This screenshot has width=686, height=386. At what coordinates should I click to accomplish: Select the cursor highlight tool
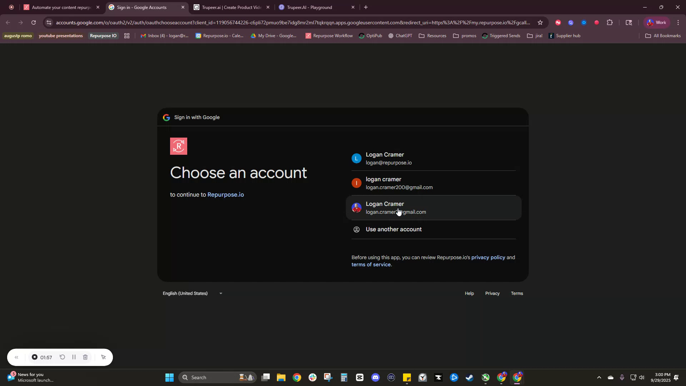[103, 357]
